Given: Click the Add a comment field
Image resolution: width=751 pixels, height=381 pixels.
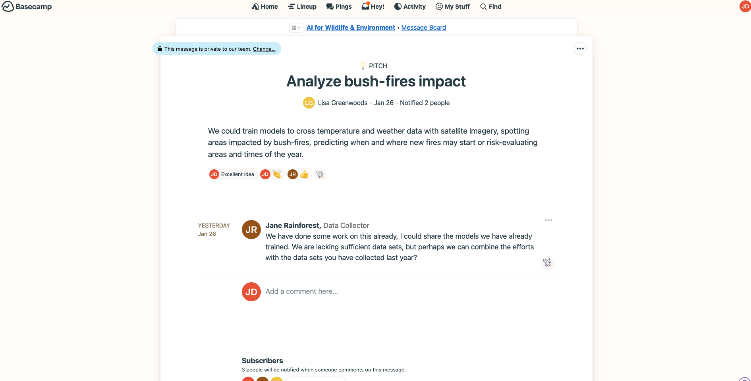Looking at the screenshot, I should click(302, 291).
